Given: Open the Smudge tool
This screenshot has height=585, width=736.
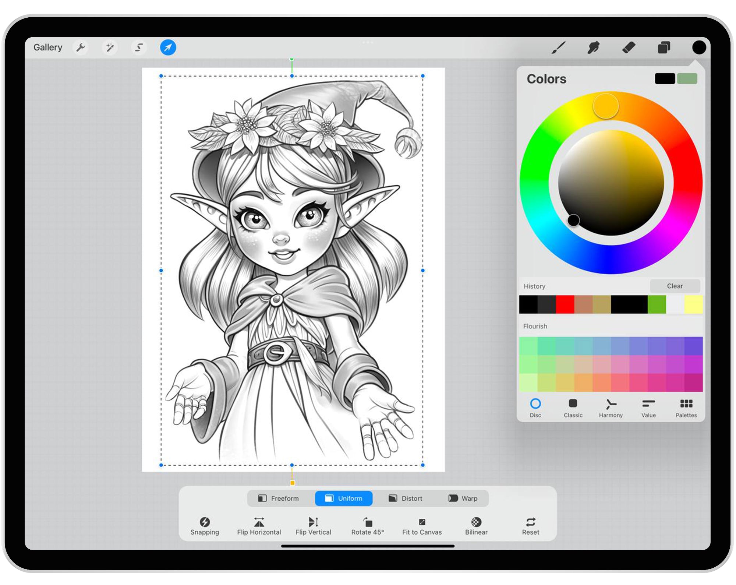Looking at the screenshot, I should coord(594,47).
